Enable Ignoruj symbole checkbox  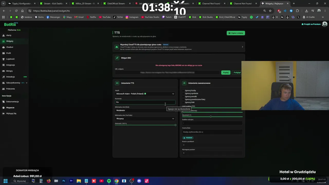[x=183, y=94]
